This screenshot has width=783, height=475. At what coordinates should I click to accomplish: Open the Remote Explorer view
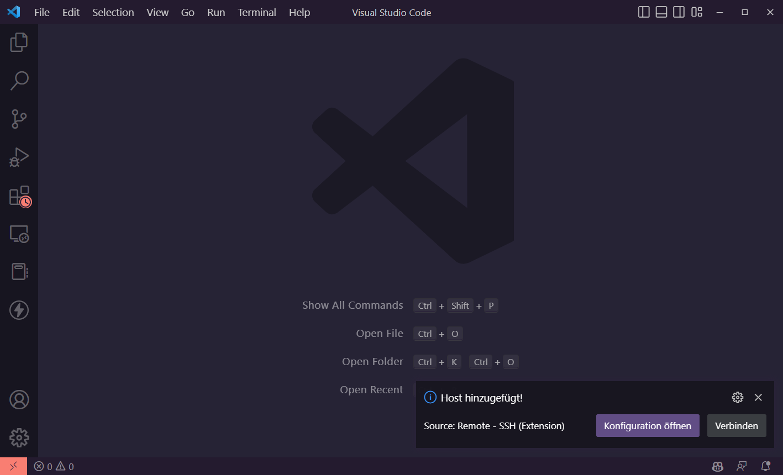coord(19,234)
